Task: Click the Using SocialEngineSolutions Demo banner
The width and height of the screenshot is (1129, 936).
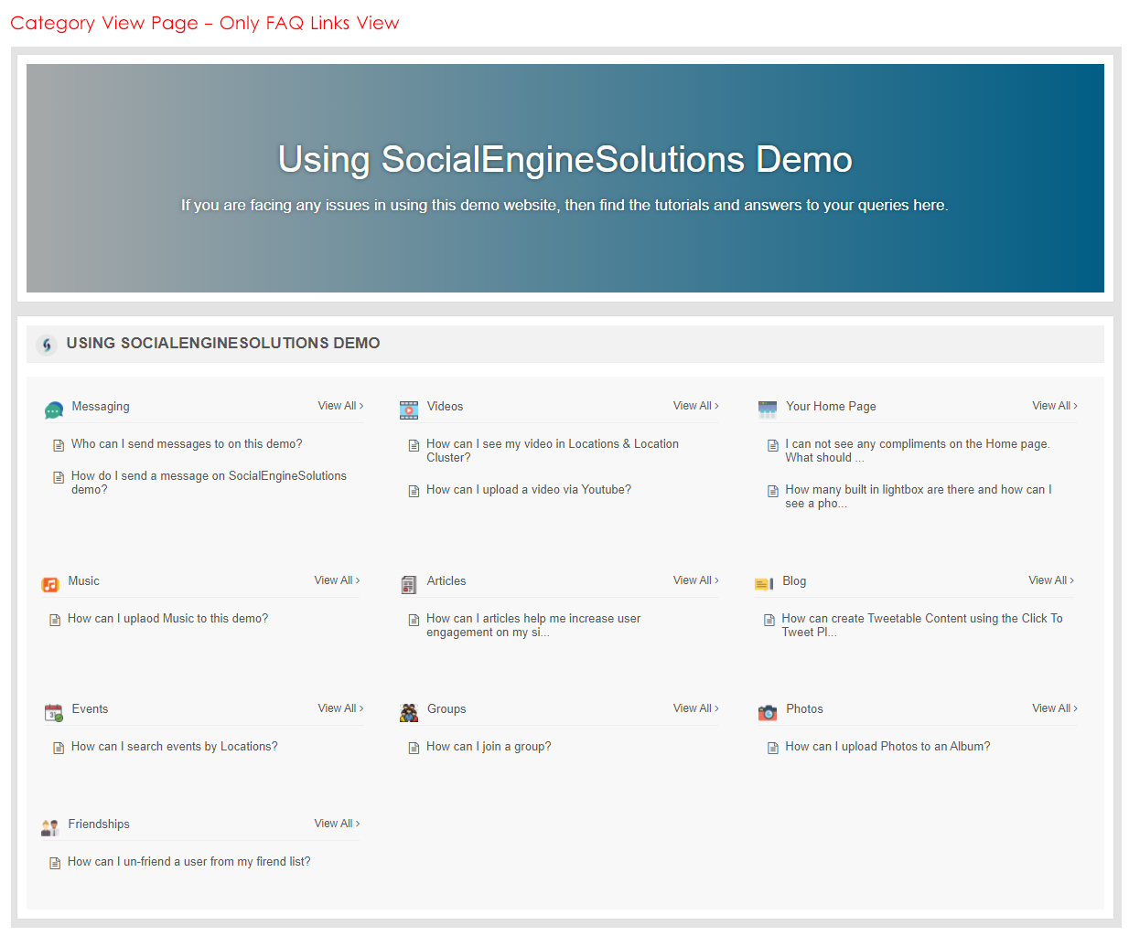Action: pyautogui.click(x=564, y=178)
